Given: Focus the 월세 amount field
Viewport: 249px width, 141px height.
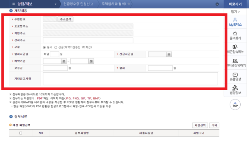Looking at the screenshot, I should pyautogui.click(x=160, y=68).
